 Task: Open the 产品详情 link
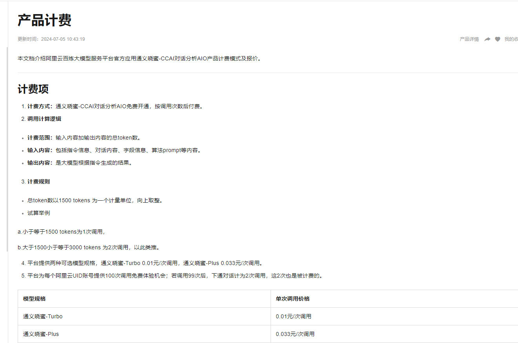click(x=469, y=39)
